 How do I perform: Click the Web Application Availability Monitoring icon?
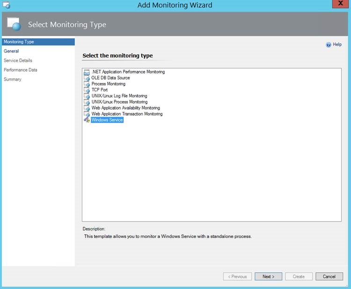pyautogui.click(x=87, y=108)
